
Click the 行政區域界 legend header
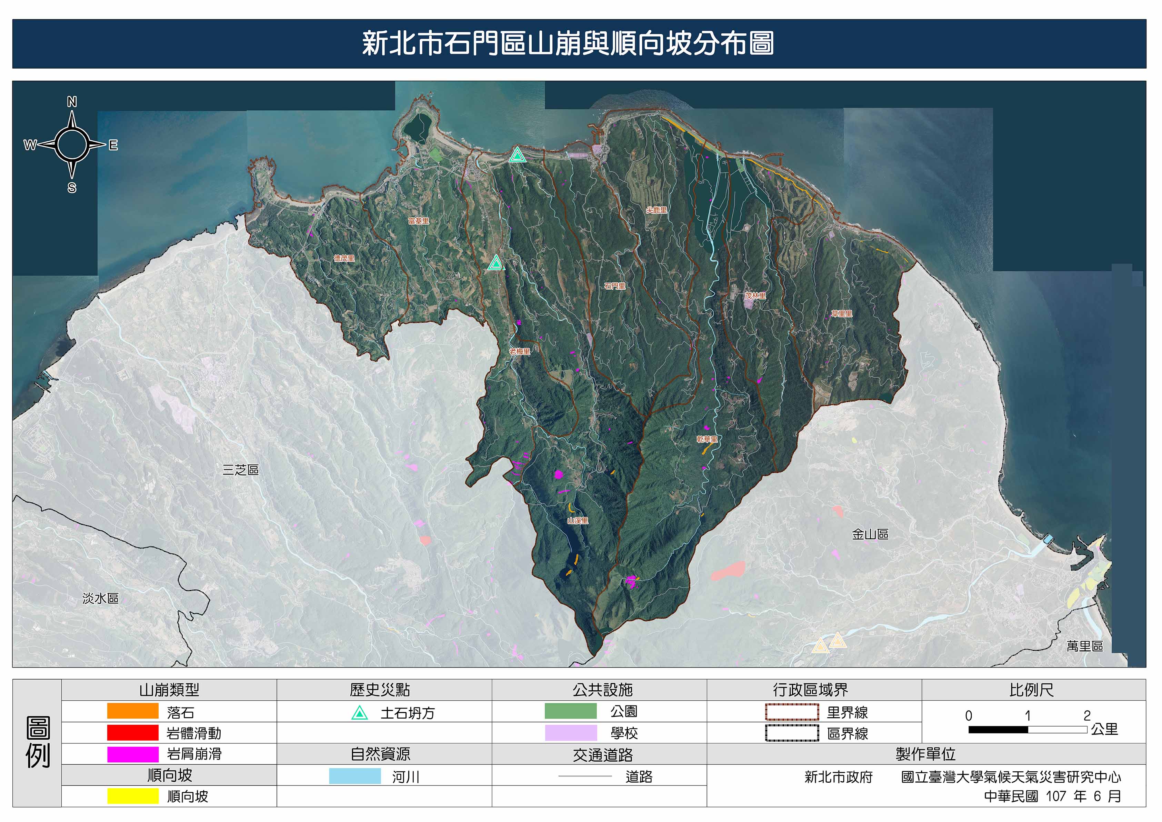coord(810,690)
